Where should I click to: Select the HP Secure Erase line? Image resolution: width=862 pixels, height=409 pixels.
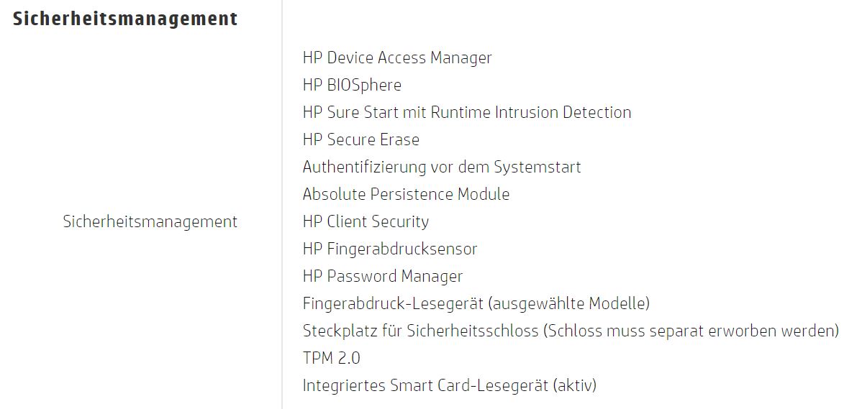360,139
